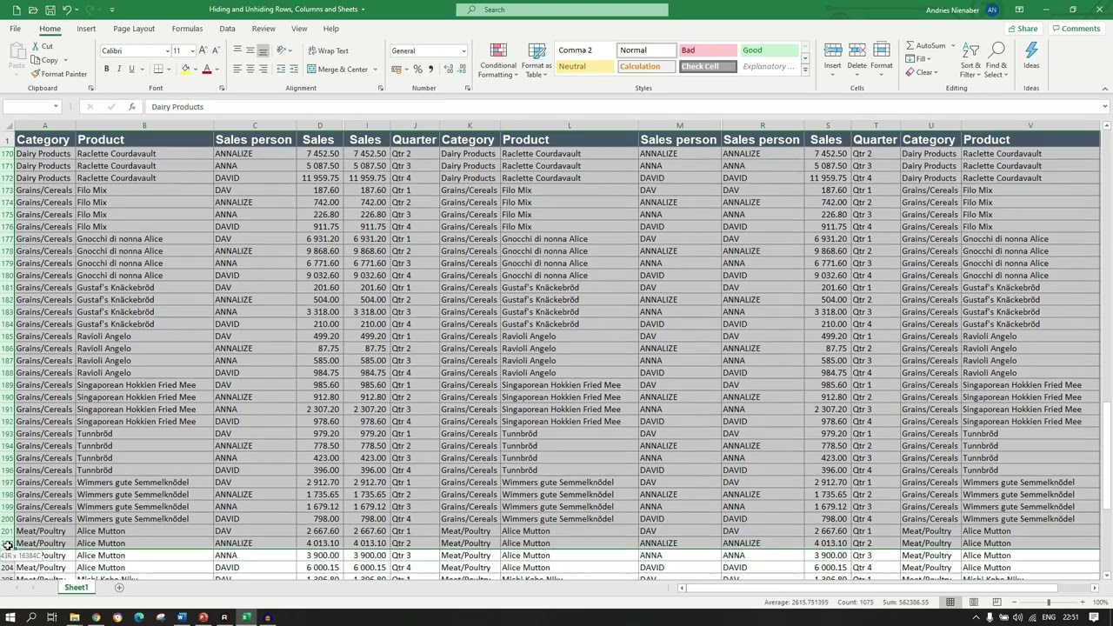Switch to the Formulas tab
1113x626 pixels.
click(187, 29)
